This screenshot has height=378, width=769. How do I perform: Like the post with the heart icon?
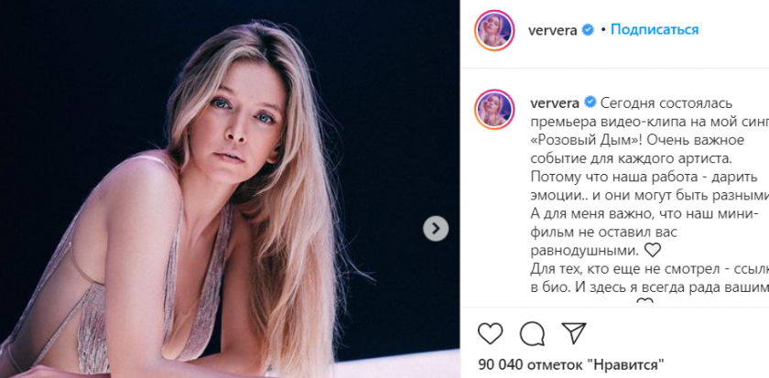pyautogui.click(x=490, y=334)
